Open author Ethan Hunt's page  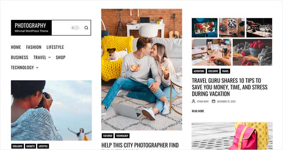203,102
